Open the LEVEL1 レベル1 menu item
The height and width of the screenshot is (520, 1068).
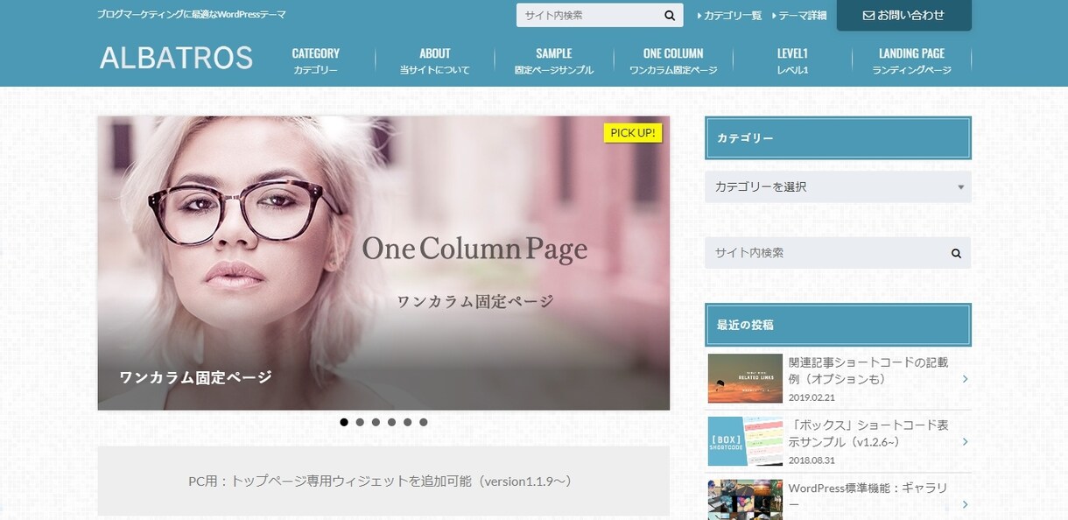pos(792,60)
